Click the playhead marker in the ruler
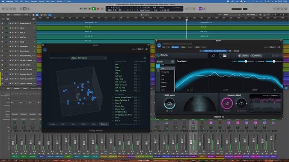 [186, 20]
